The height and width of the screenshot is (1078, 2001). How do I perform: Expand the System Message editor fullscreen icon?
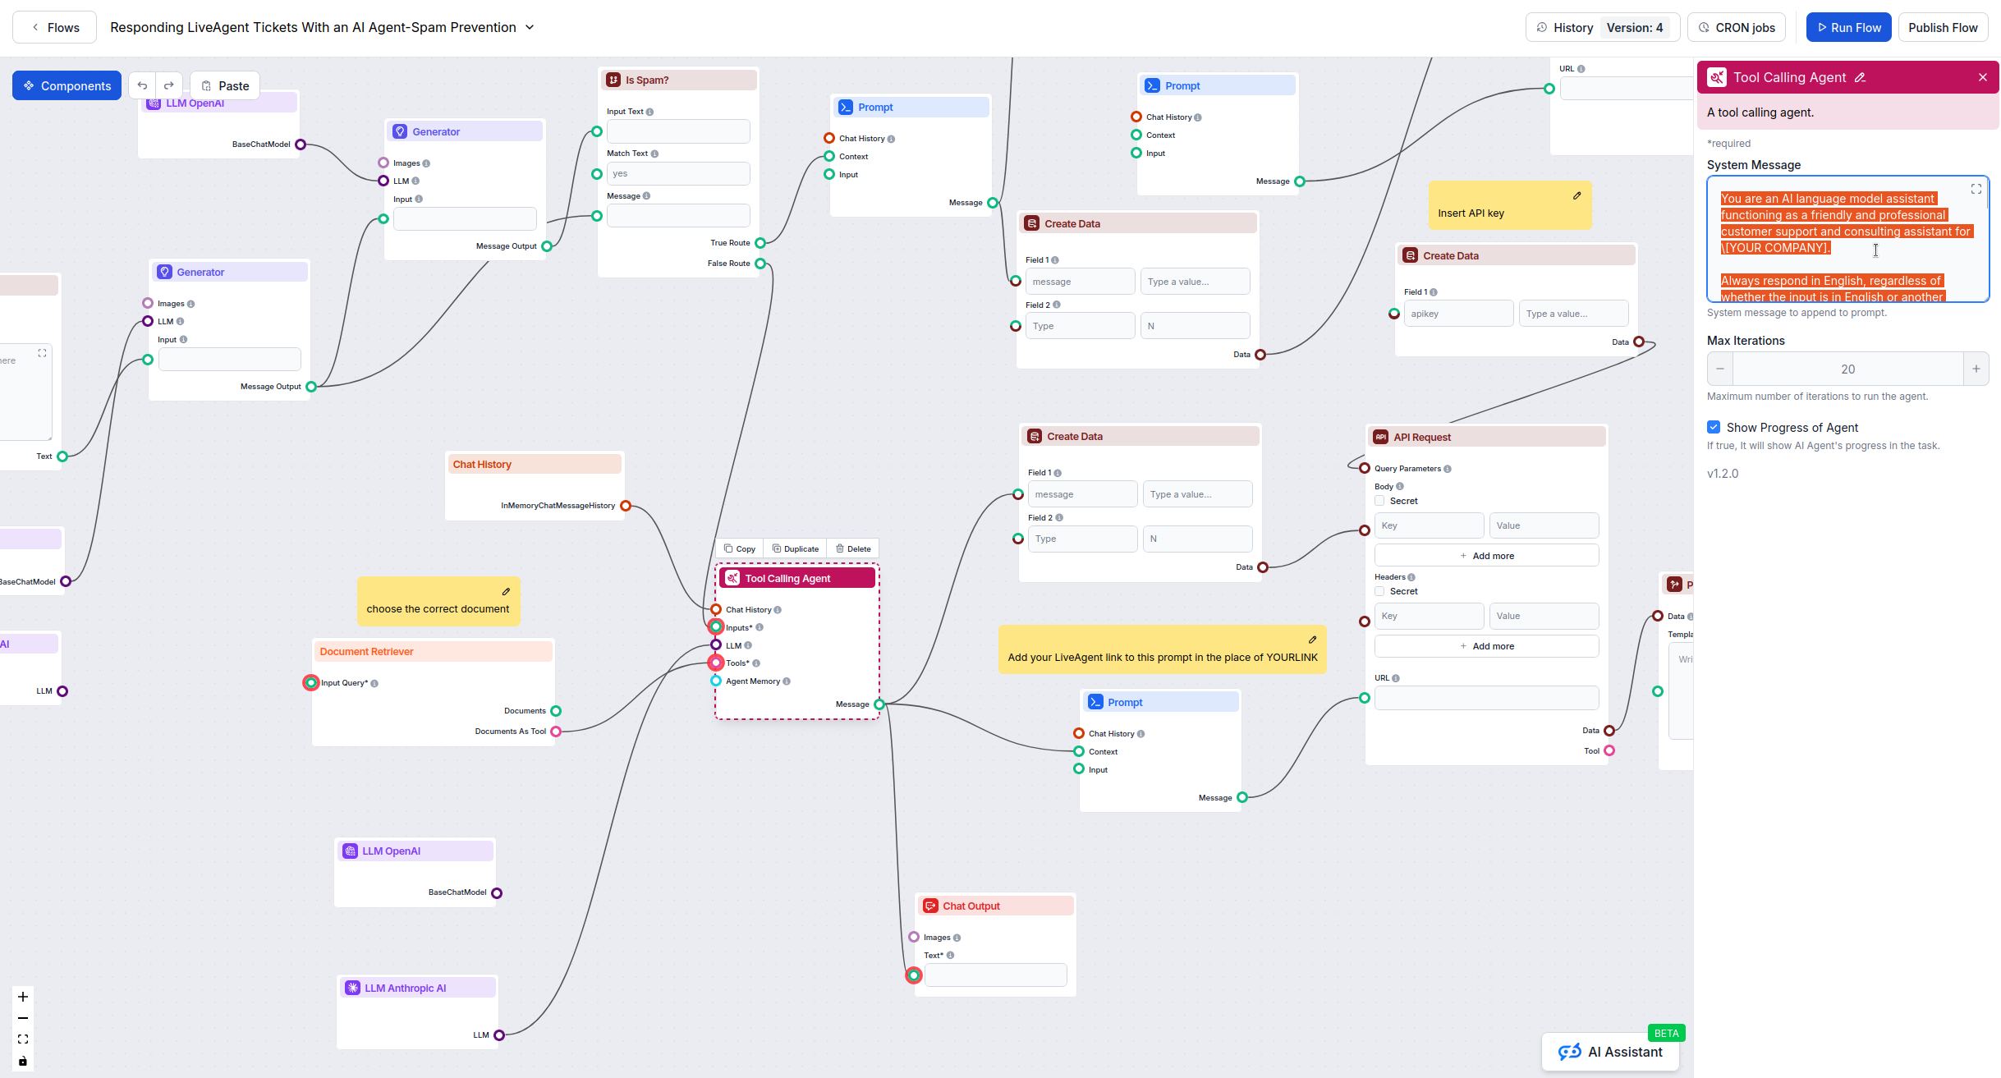[x=1976, y=189]
